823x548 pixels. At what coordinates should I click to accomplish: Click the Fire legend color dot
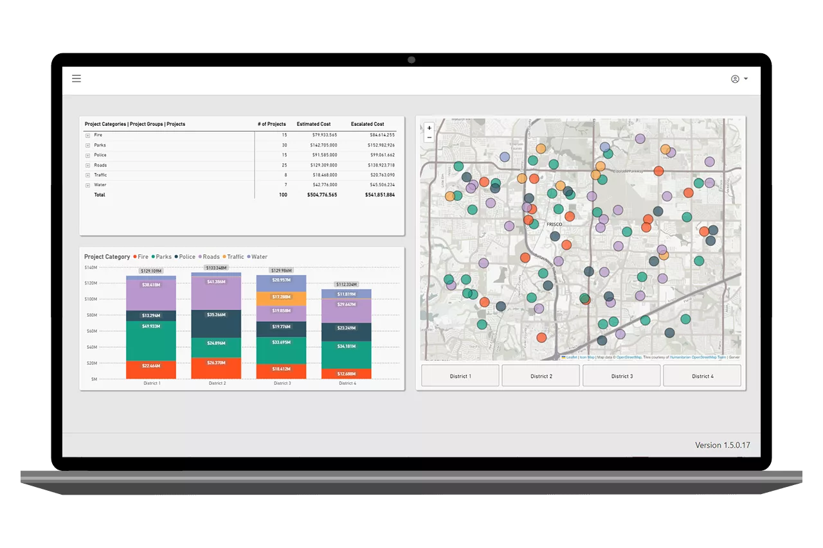(134, 257)
